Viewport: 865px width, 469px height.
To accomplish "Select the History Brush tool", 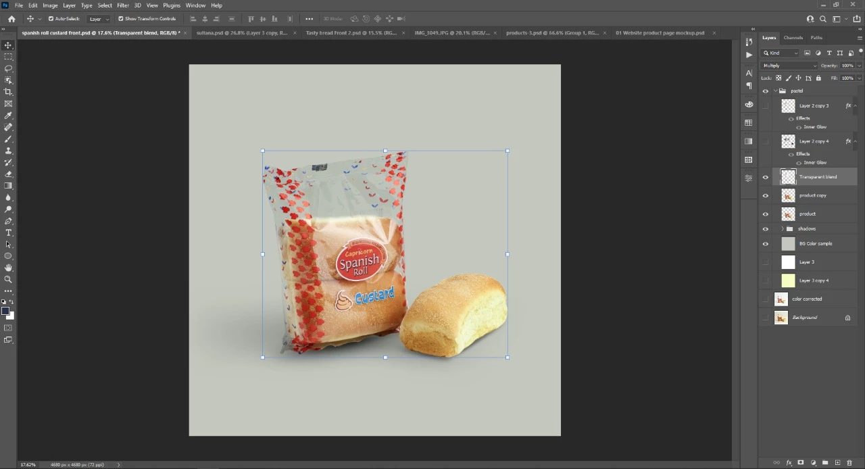I will pyautogui.click(x=8, y=162).
